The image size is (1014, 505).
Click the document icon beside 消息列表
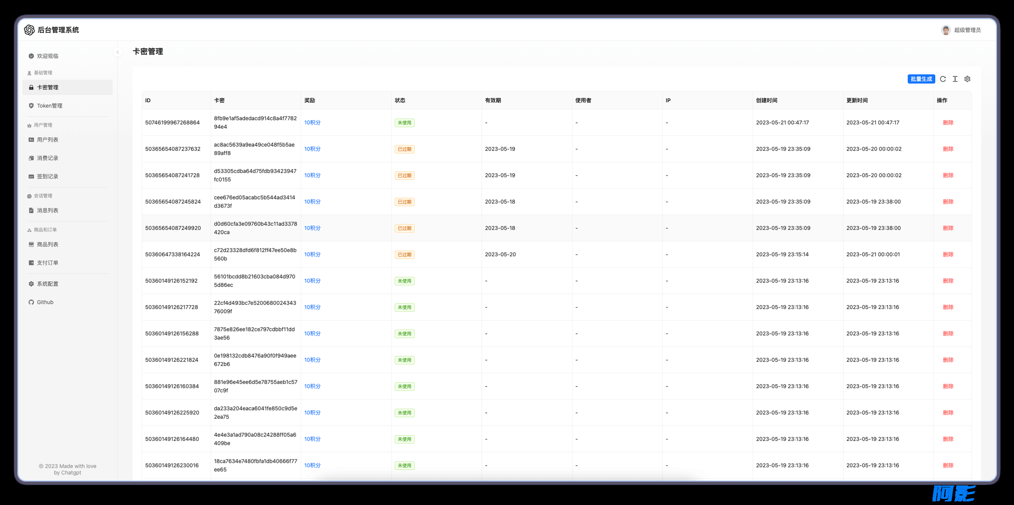click(31, 210)
